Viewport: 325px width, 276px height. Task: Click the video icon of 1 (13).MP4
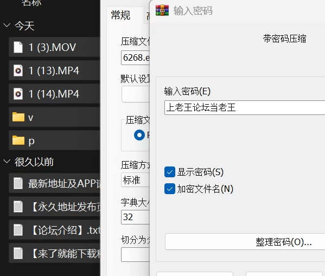(x=18, y=70)
